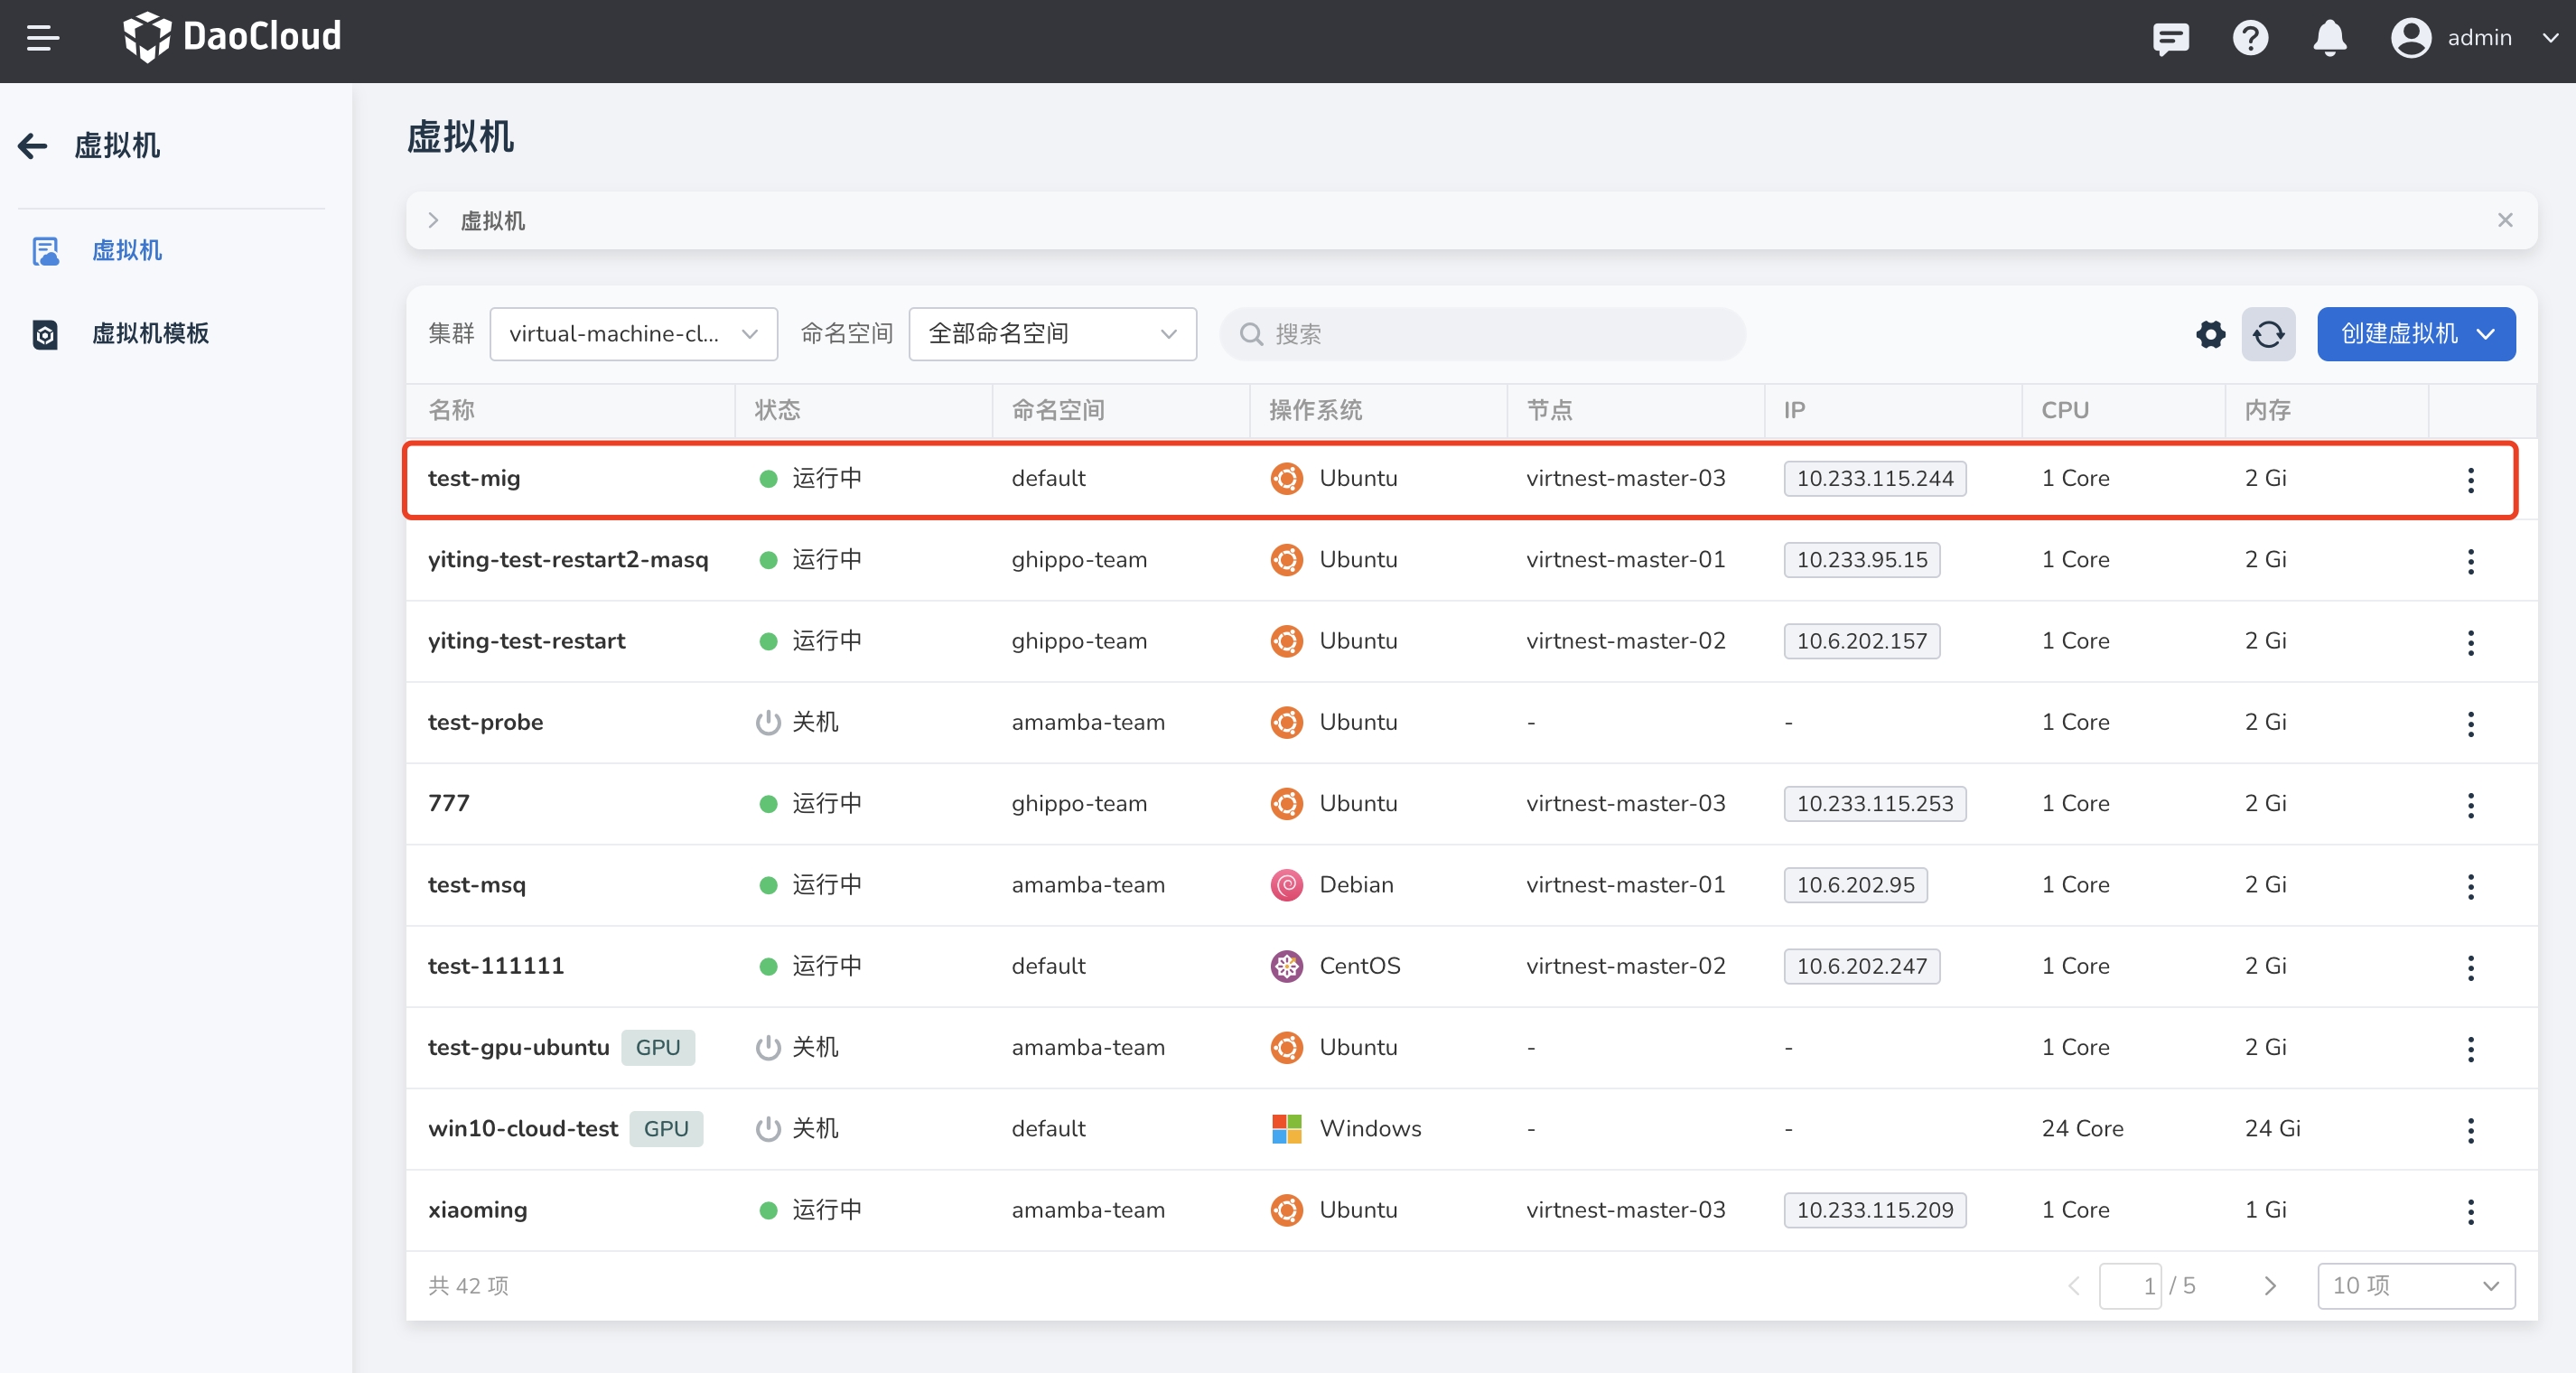
Task: Open the namespace filter dropdown
Action: (1052, 334)
